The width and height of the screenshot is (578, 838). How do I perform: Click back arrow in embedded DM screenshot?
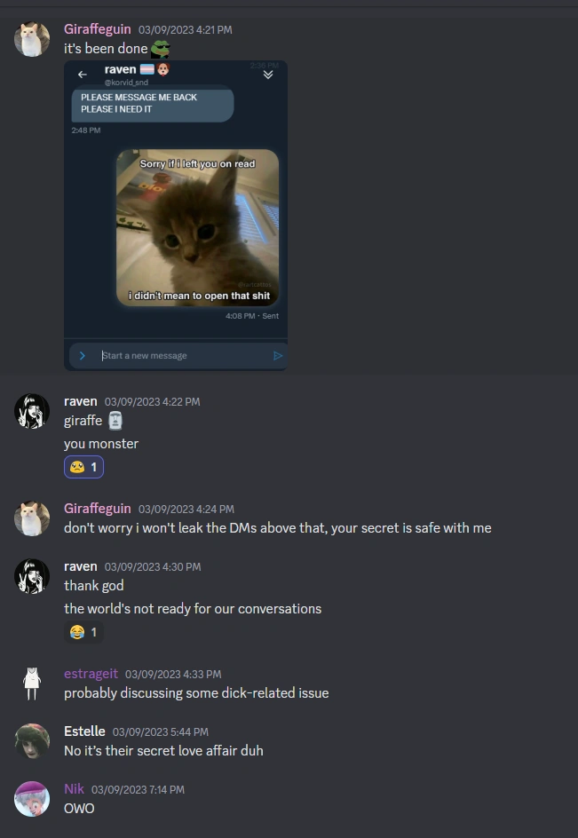(x=82, y=75)
